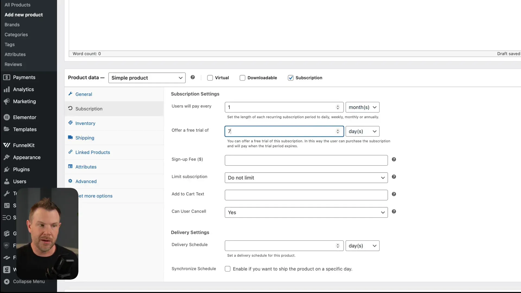Click stepper on Delivery Schedule field

click(338, 246)
